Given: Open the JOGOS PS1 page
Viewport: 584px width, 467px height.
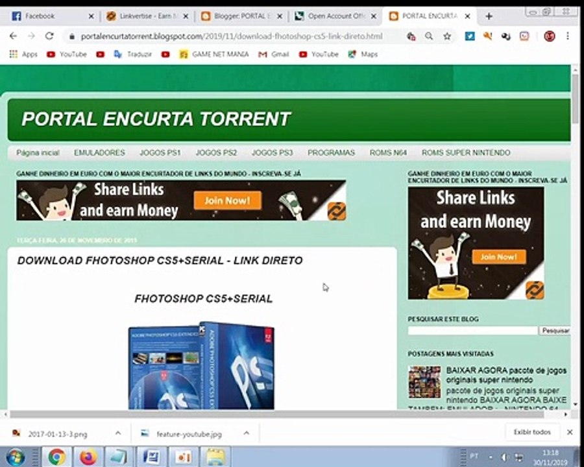Looking at the screenshot, I should 160,152.
